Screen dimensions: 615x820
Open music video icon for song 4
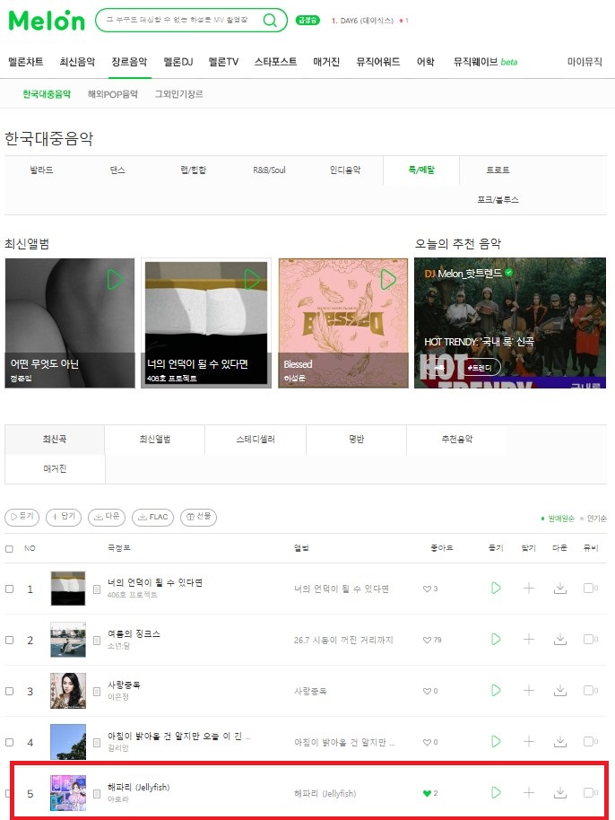[x=590, y=742]
